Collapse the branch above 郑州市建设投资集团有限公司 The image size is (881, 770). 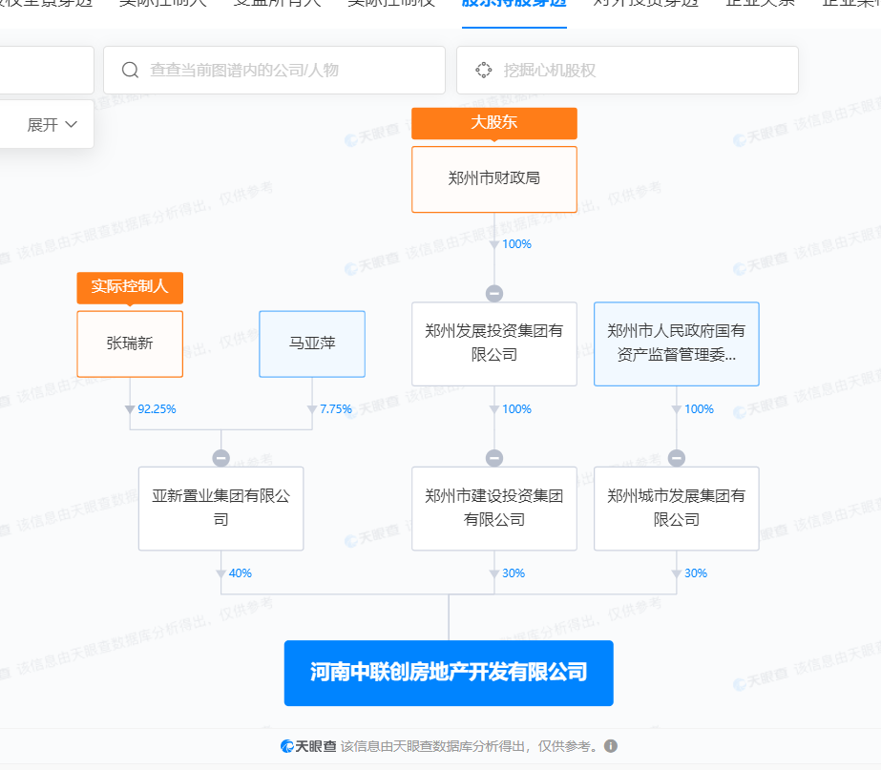click(x=493, y=458)
